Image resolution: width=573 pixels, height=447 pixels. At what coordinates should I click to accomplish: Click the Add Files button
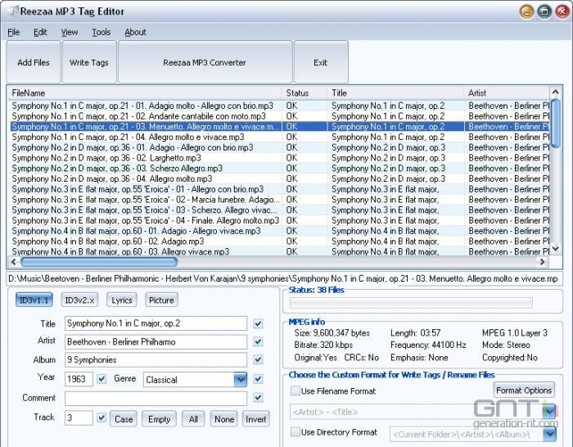pos(34,62)
